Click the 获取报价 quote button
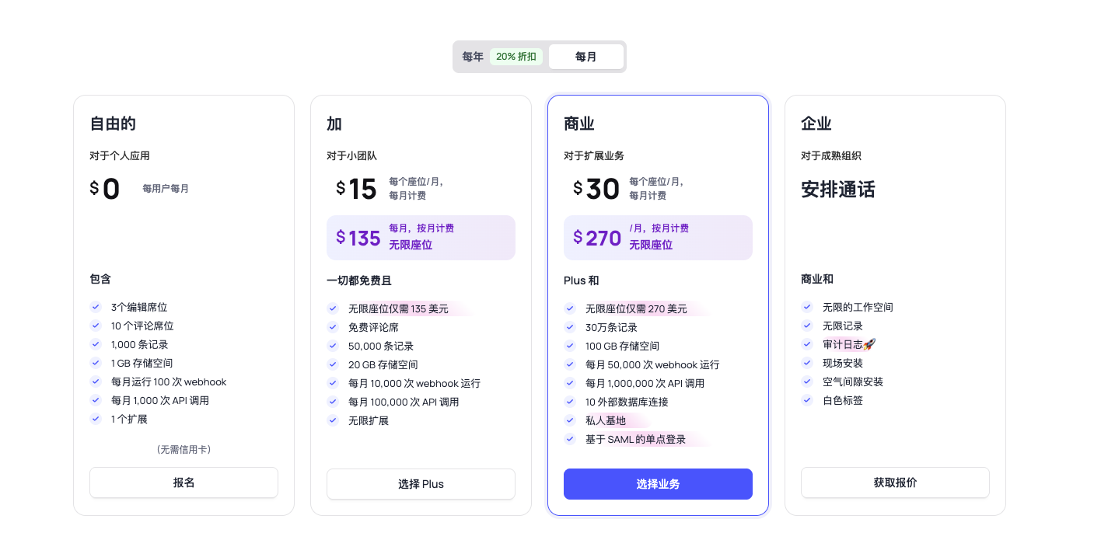The image size is (1101, 533). [x=895, y=482]
